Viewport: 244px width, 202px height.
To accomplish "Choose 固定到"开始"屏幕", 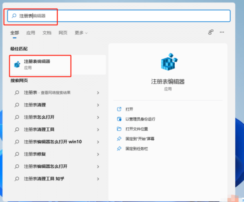I will coord(140,139).
